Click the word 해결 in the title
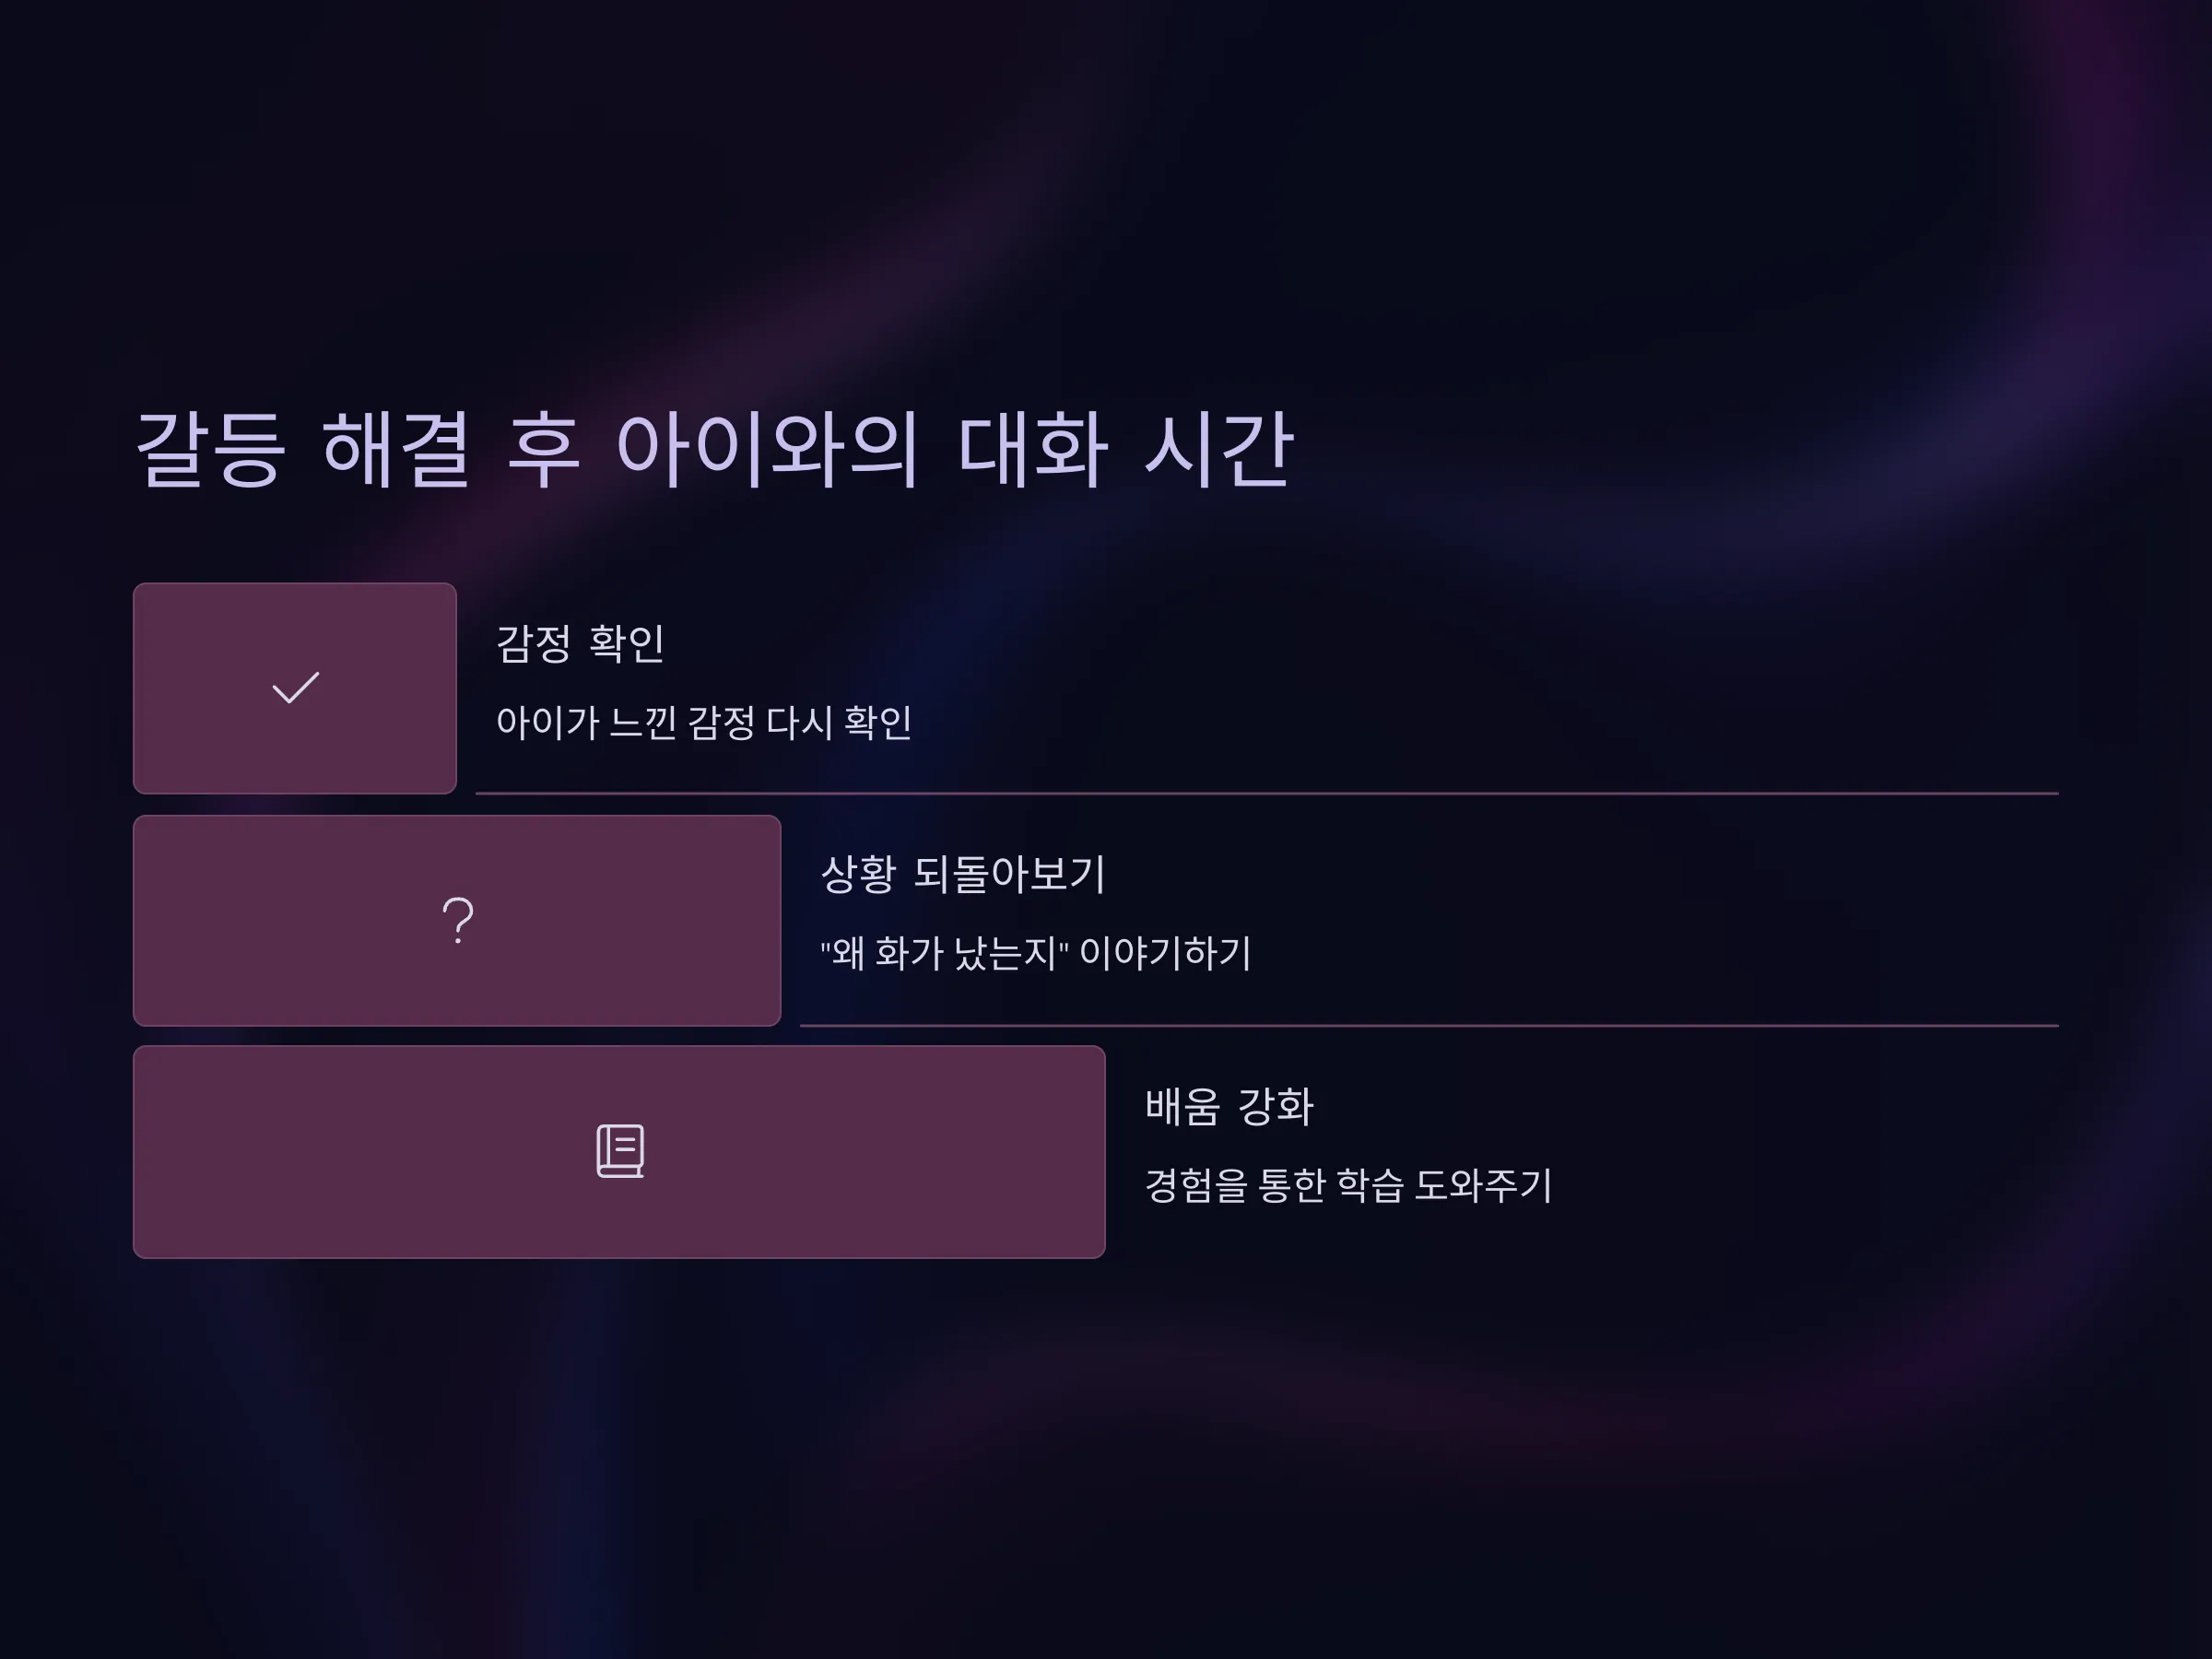The width and height of the screenshot is (2212, 1659). tap(396, 449)
